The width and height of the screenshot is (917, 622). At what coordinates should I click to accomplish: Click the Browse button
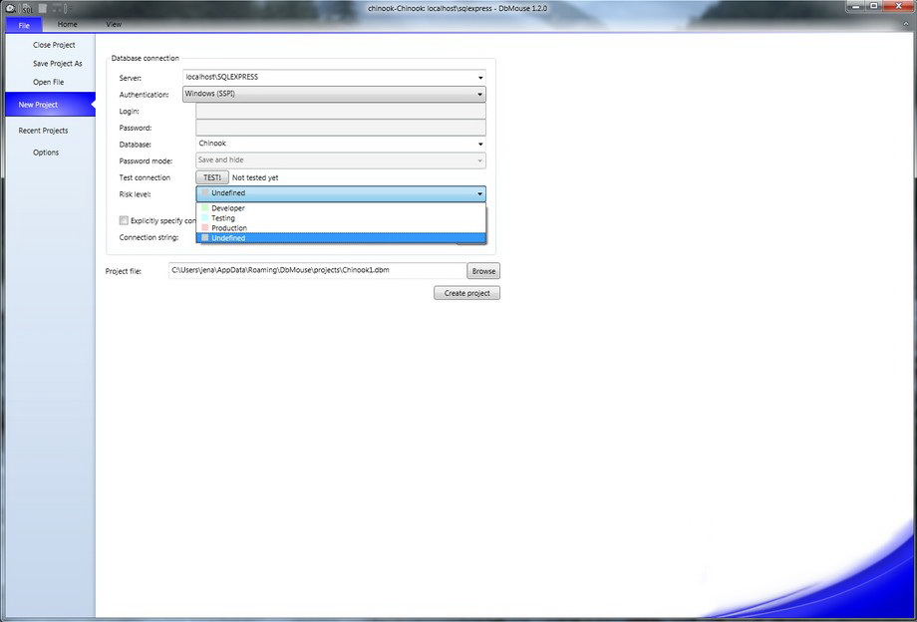(x=483, y=271)
